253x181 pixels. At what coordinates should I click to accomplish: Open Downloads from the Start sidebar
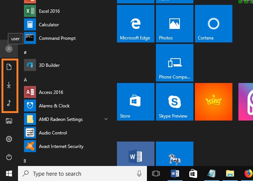[9, 85]
